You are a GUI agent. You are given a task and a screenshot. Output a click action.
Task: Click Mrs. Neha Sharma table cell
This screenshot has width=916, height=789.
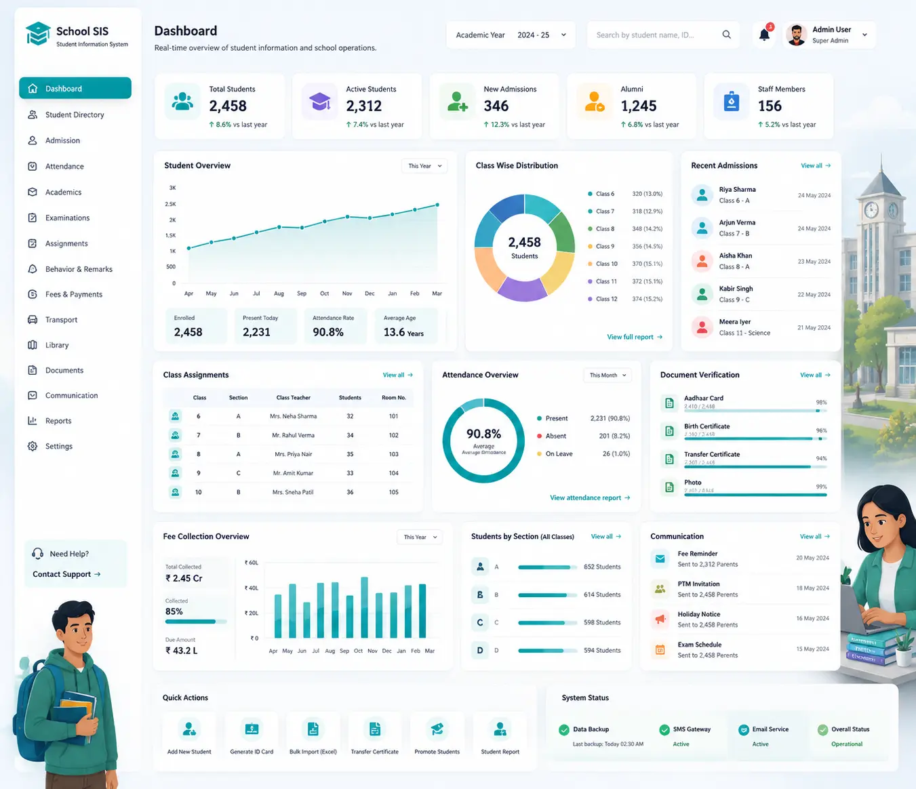(x=293, y=416)
